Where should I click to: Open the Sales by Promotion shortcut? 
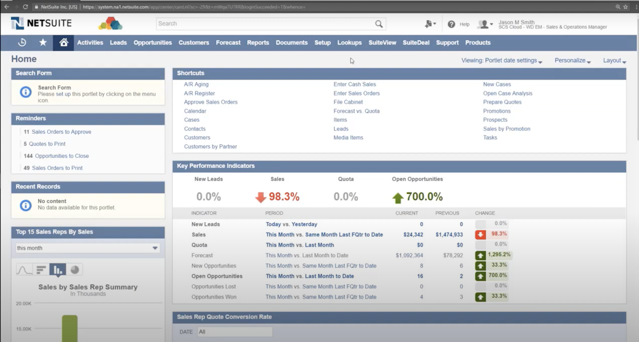pyautogui.click(x=507, y=129)
